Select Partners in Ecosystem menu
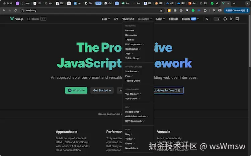 [x=130, y=30]
